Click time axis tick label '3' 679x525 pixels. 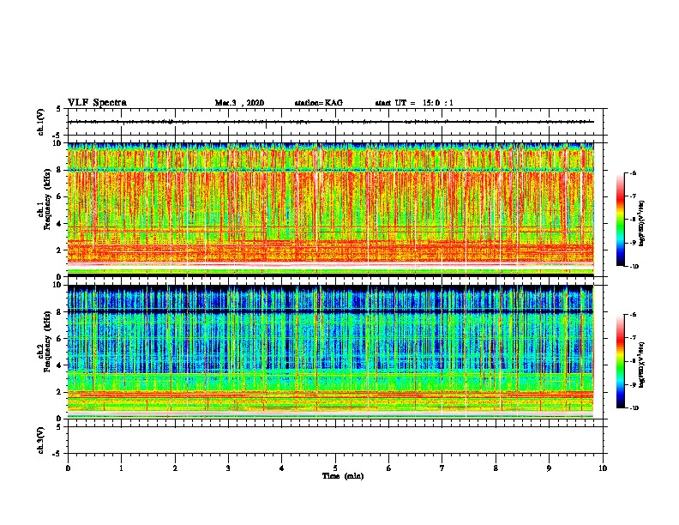(228, 468)
